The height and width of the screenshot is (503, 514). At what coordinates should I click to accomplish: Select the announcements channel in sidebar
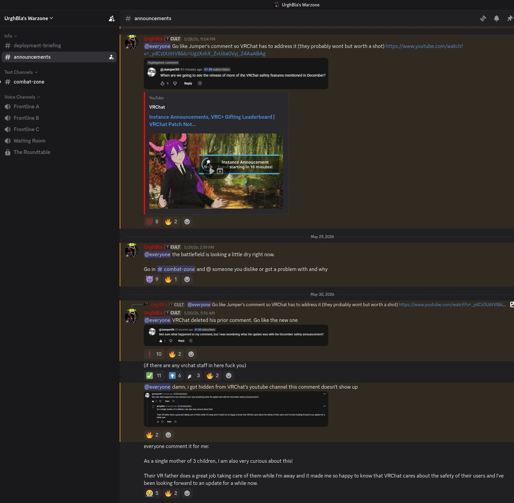click(59, 57)
